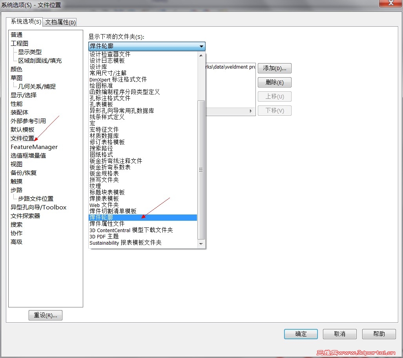This screenshot has width=403, height=358.
Task: Collapse the folder list with the dropdown arrow
Action: point(201,46)
